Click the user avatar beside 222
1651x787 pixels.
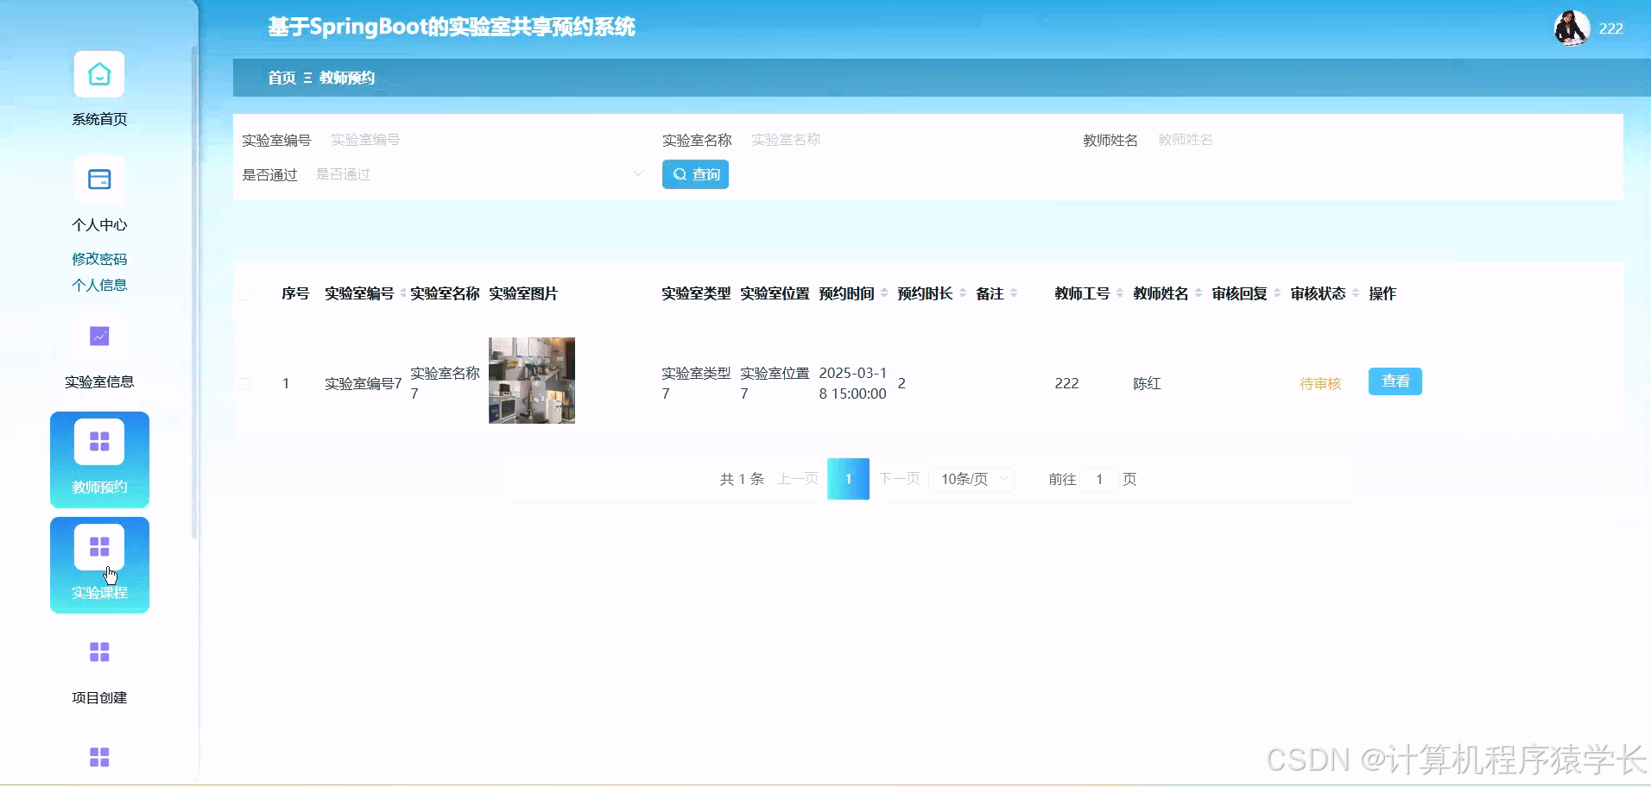point(1570,28)
